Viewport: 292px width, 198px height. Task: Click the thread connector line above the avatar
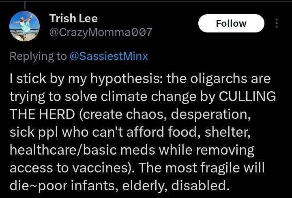[24, 4]
